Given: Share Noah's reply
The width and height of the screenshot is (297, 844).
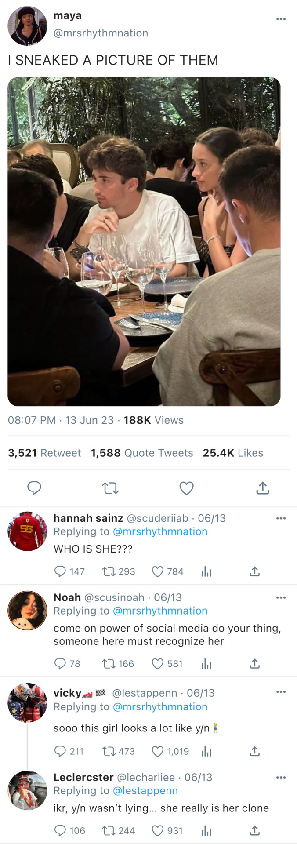Looking at the screenshot, I should click(x=255, y=664).
